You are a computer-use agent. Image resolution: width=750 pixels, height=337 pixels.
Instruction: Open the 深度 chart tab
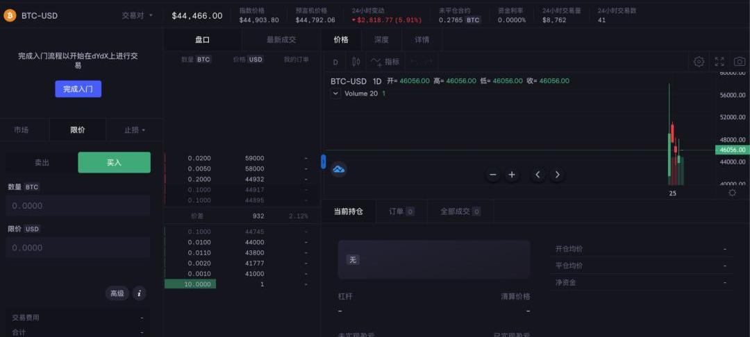click(x=381, y=40)
